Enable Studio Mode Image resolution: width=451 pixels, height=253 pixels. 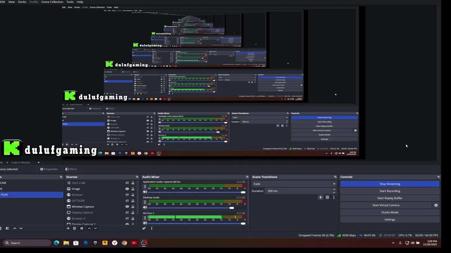390,212
